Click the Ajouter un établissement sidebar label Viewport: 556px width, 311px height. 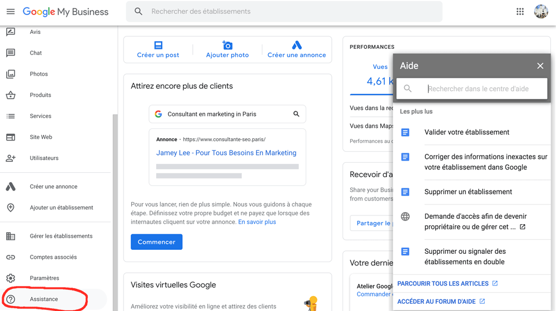pyautogui.click(x=61, y=208)
